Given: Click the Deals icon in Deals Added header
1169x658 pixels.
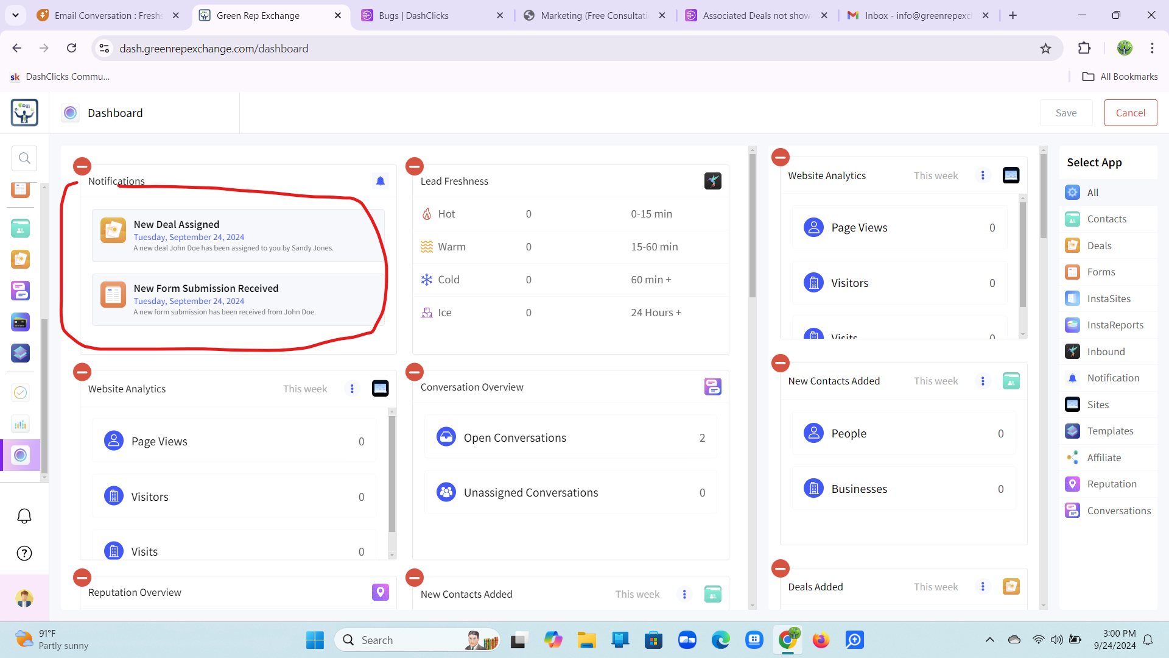Looking at the screenshot, I should pyautogui.click(x=1011, y=587).
